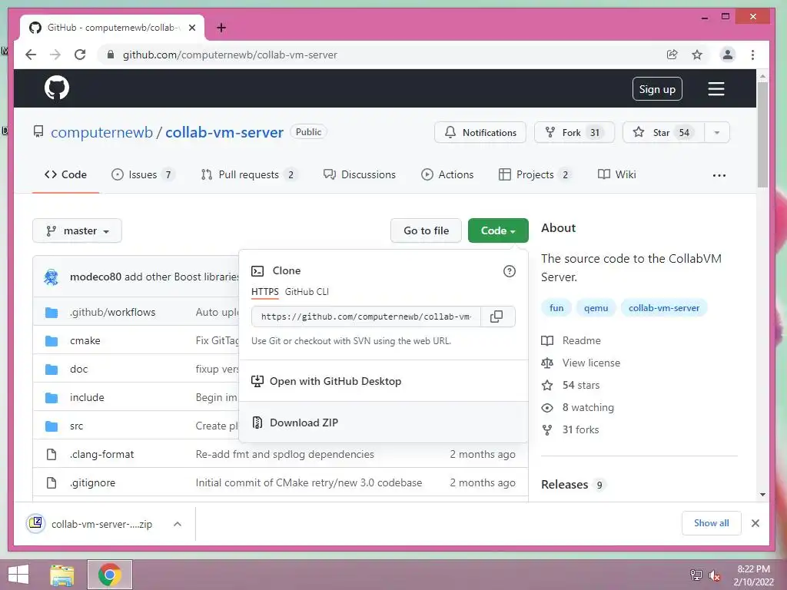The height and width of the screenshot is (590, 787).
Task: Reload the page with refresh icon
Action: (x=80, y=55)
